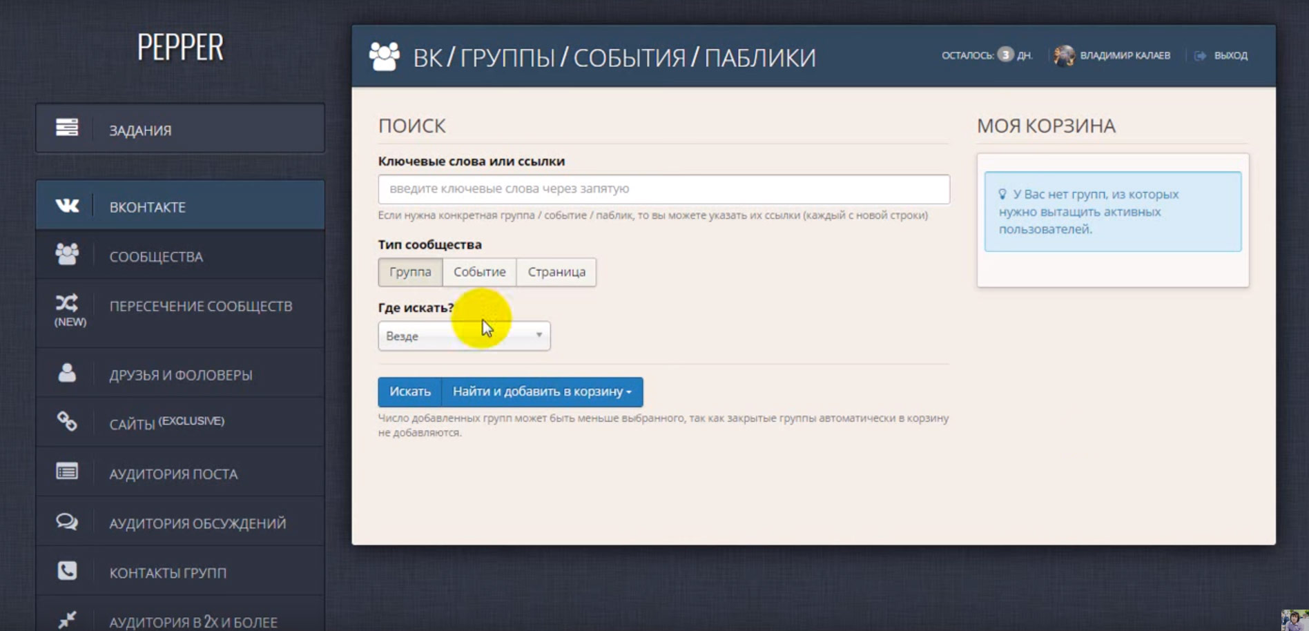Click the Выход logout link
Screen dimensions: 1309x631
click(1230, 55)
